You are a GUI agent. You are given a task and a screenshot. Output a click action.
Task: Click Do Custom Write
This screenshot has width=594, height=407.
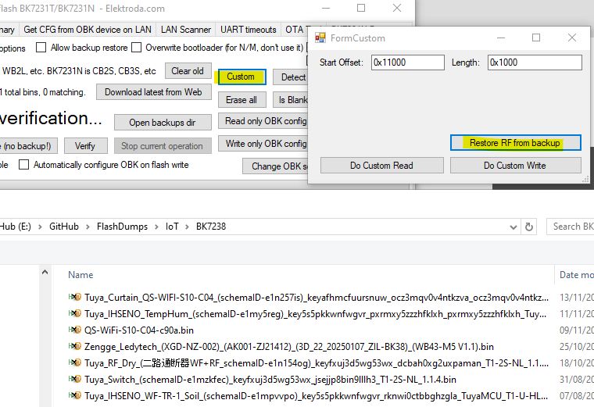point(515,166)
